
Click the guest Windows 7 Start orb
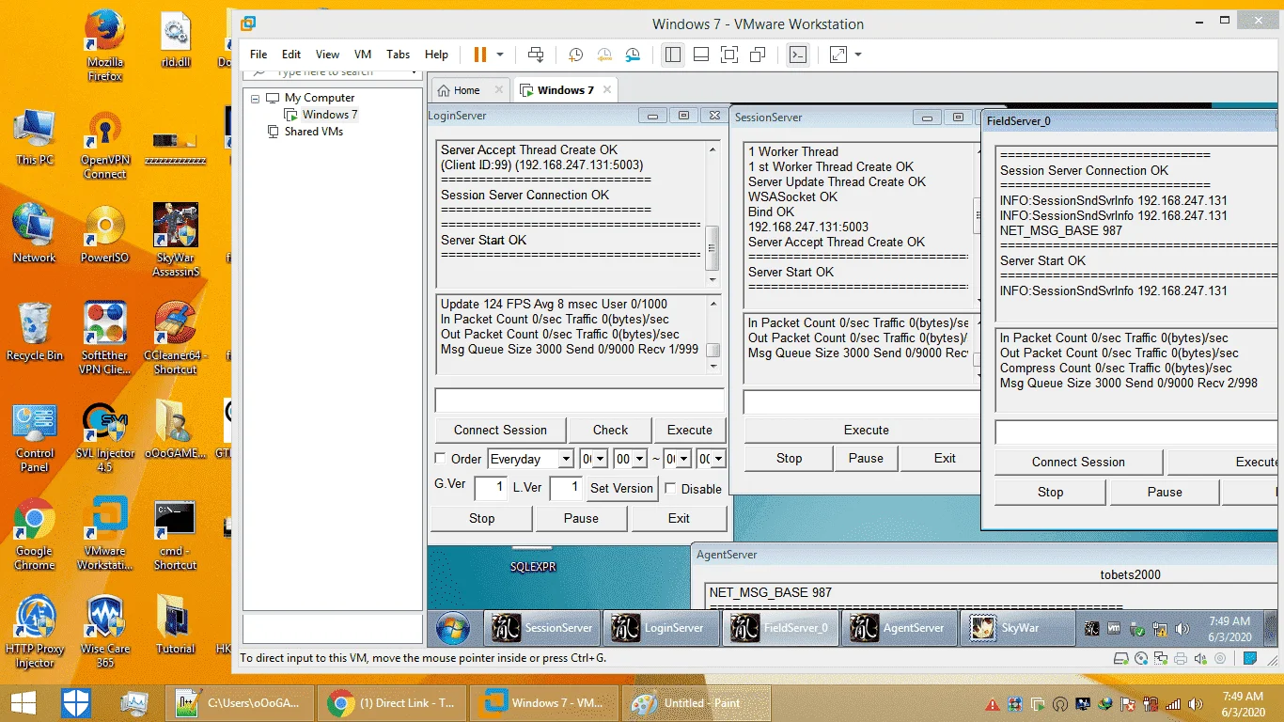454,627
